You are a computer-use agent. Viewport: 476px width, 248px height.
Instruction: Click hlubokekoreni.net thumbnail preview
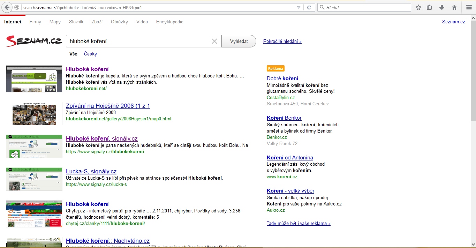pyautogui.click(x=34, y=78)
